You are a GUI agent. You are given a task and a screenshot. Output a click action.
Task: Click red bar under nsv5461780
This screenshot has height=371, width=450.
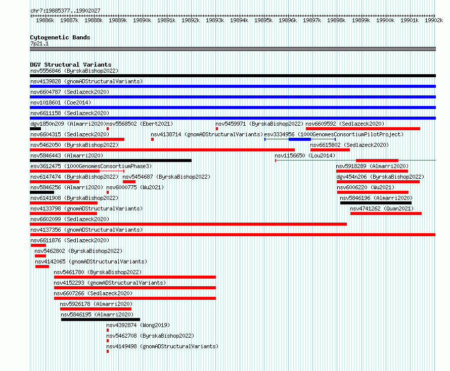click(x=135, y=277)
